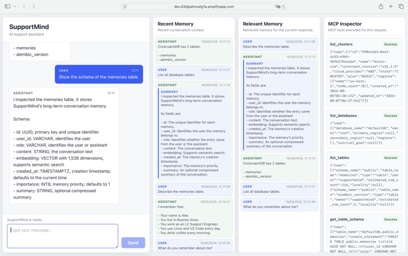Select 'CockroachDB has 2 tables' card in Recent Memory

coord(194,51)
